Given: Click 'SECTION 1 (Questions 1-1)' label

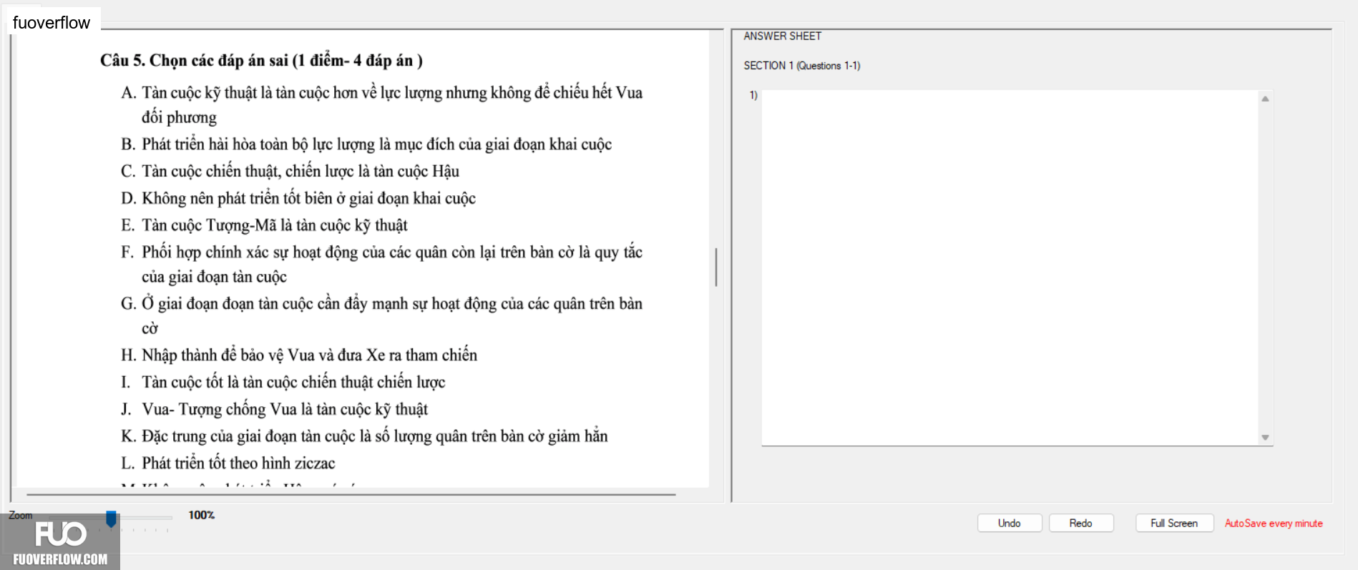Looking at the screenshot, I should coord(801,65).
